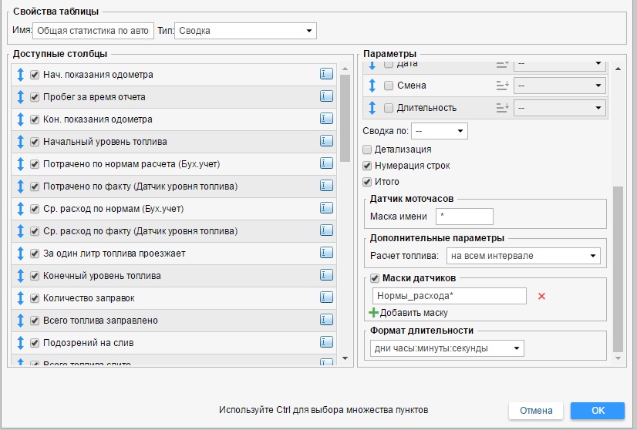The height and width of the screenshot is (430, 637).
Task: Uncheck Нумерация строк checkbox
Action: click(x=367, y=166)
